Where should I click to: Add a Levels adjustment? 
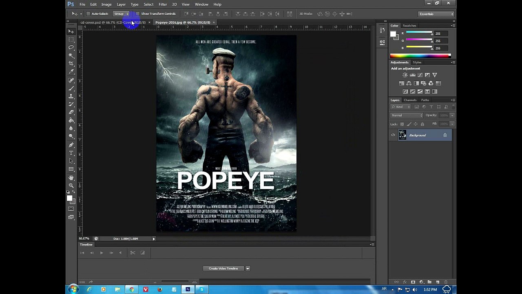(413, 75)
